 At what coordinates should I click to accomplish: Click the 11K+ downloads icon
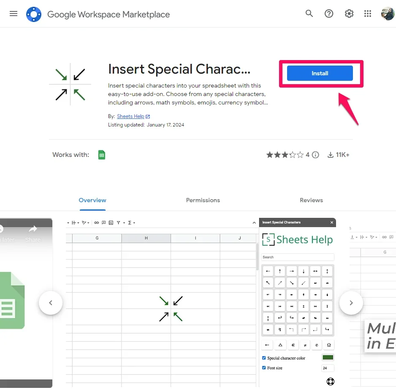tap(330, 155)
